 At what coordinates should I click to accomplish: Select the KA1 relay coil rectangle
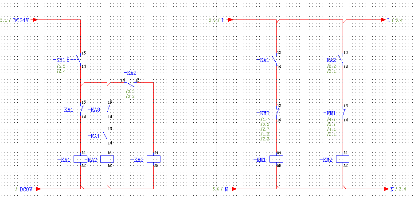(80, 159)
